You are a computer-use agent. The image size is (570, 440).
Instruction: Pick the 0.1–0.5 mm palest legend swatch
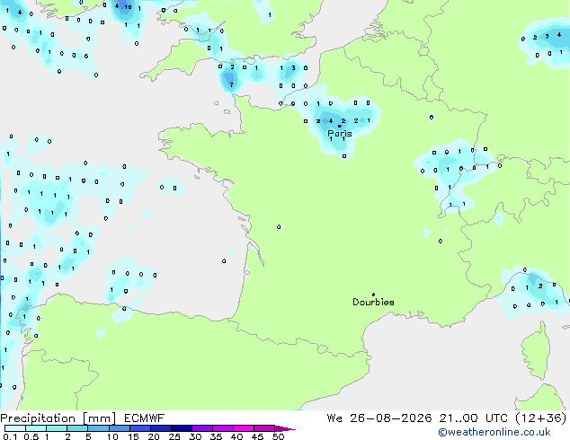15,428
